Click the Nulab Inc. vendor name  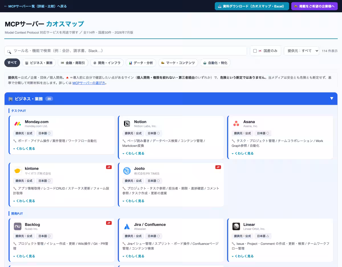31,229
